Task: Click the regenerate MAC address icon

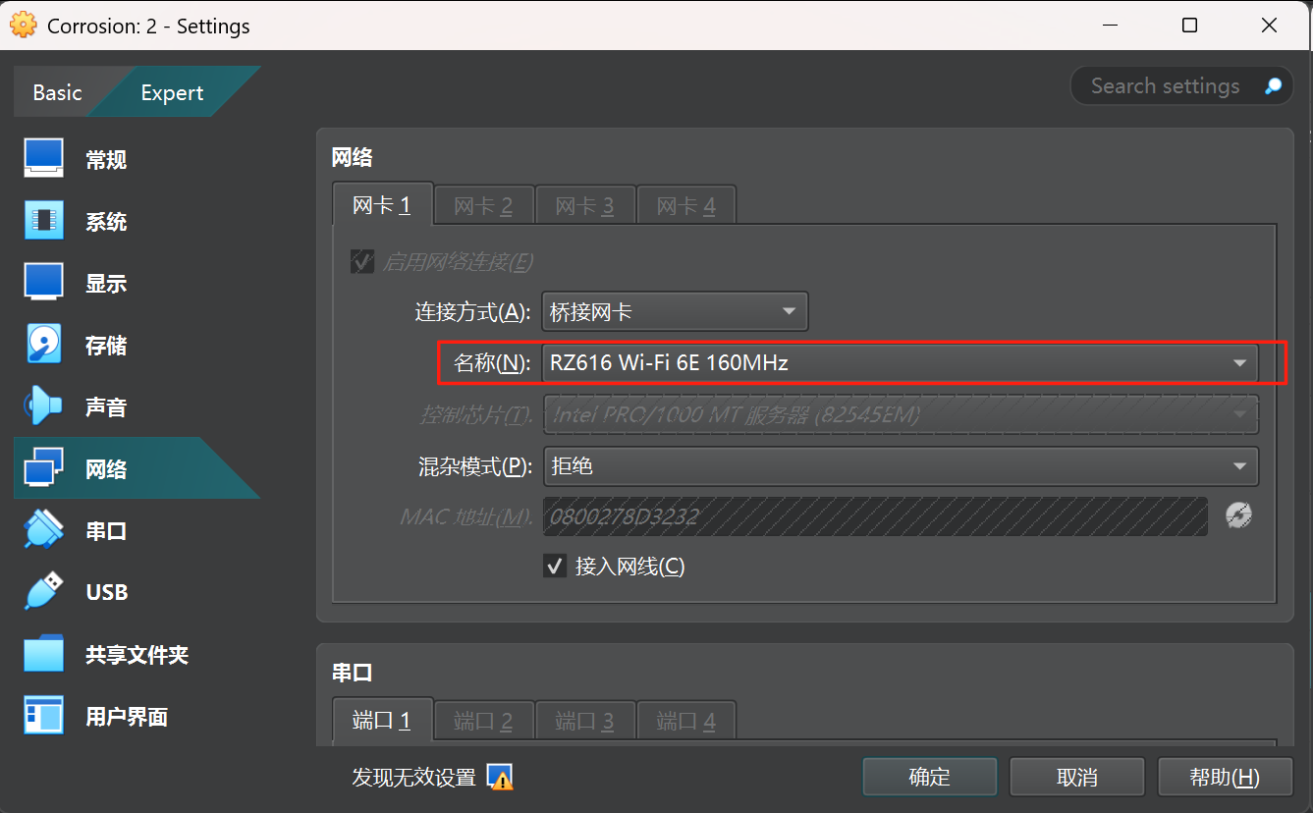Action: coord(1239,515)
